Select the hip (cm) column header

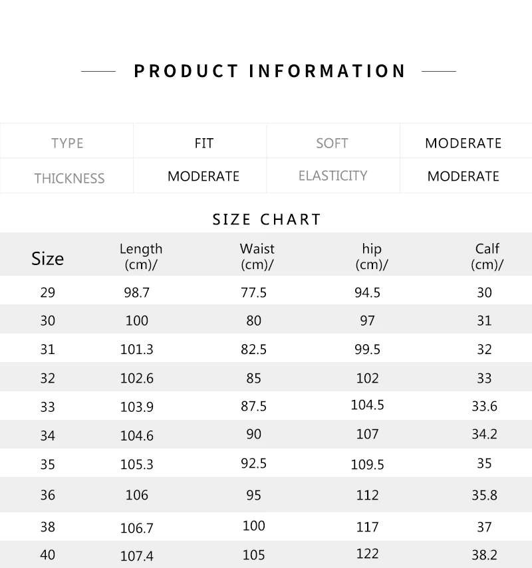pyautogui.click(x=372, y=256)
